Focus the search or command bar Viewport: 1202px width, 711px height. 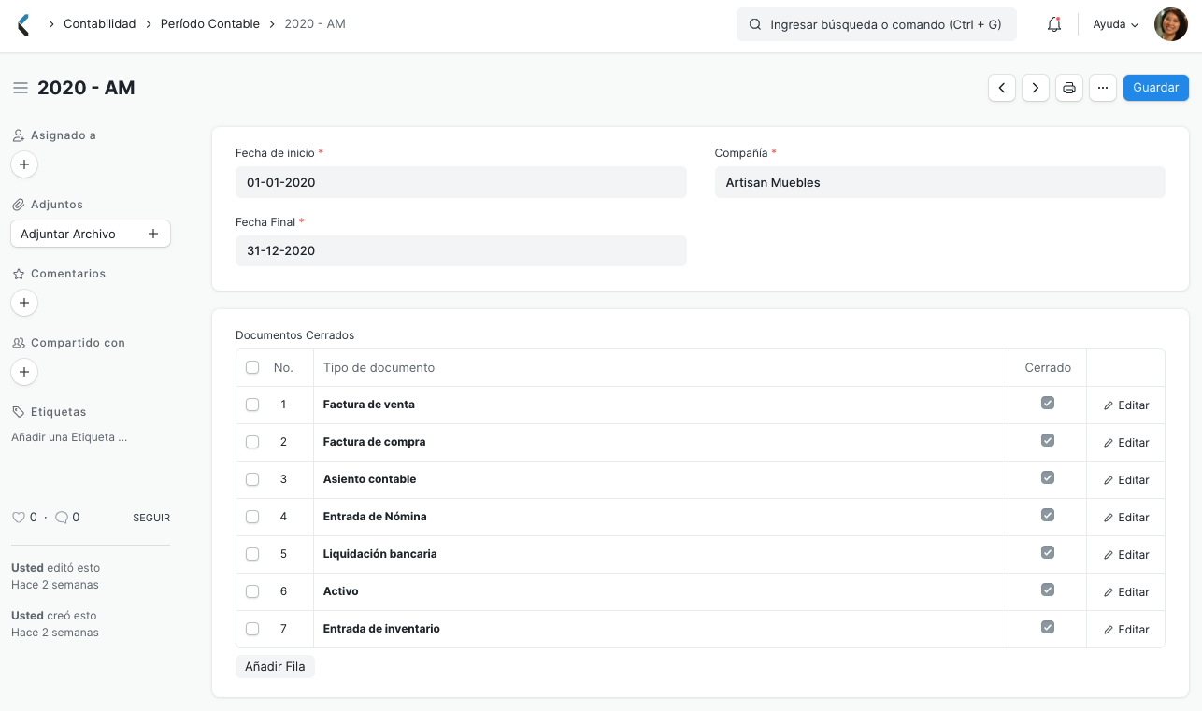click(877, 25)
